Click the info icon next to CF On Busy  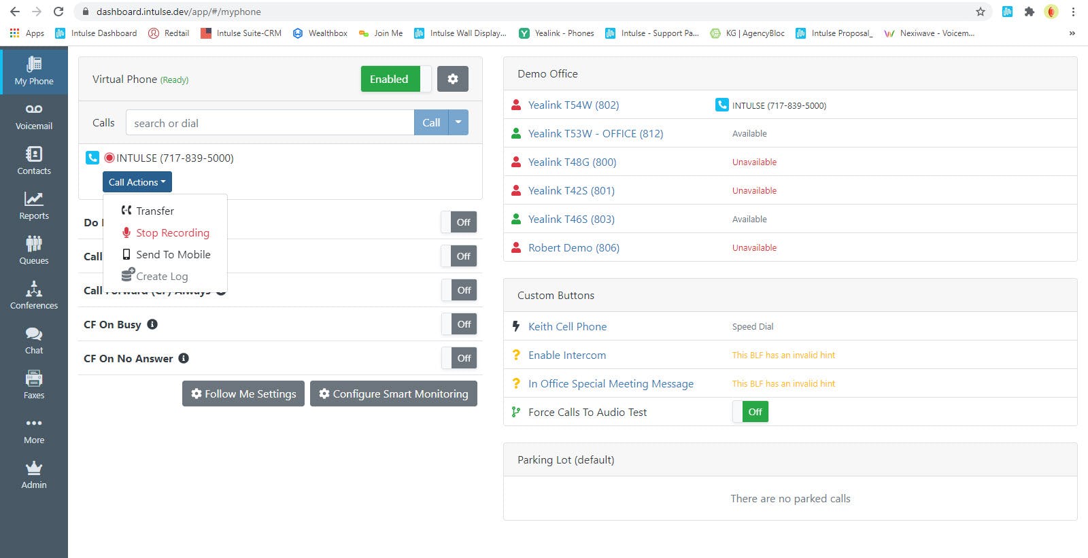click(x=152, y=324)
